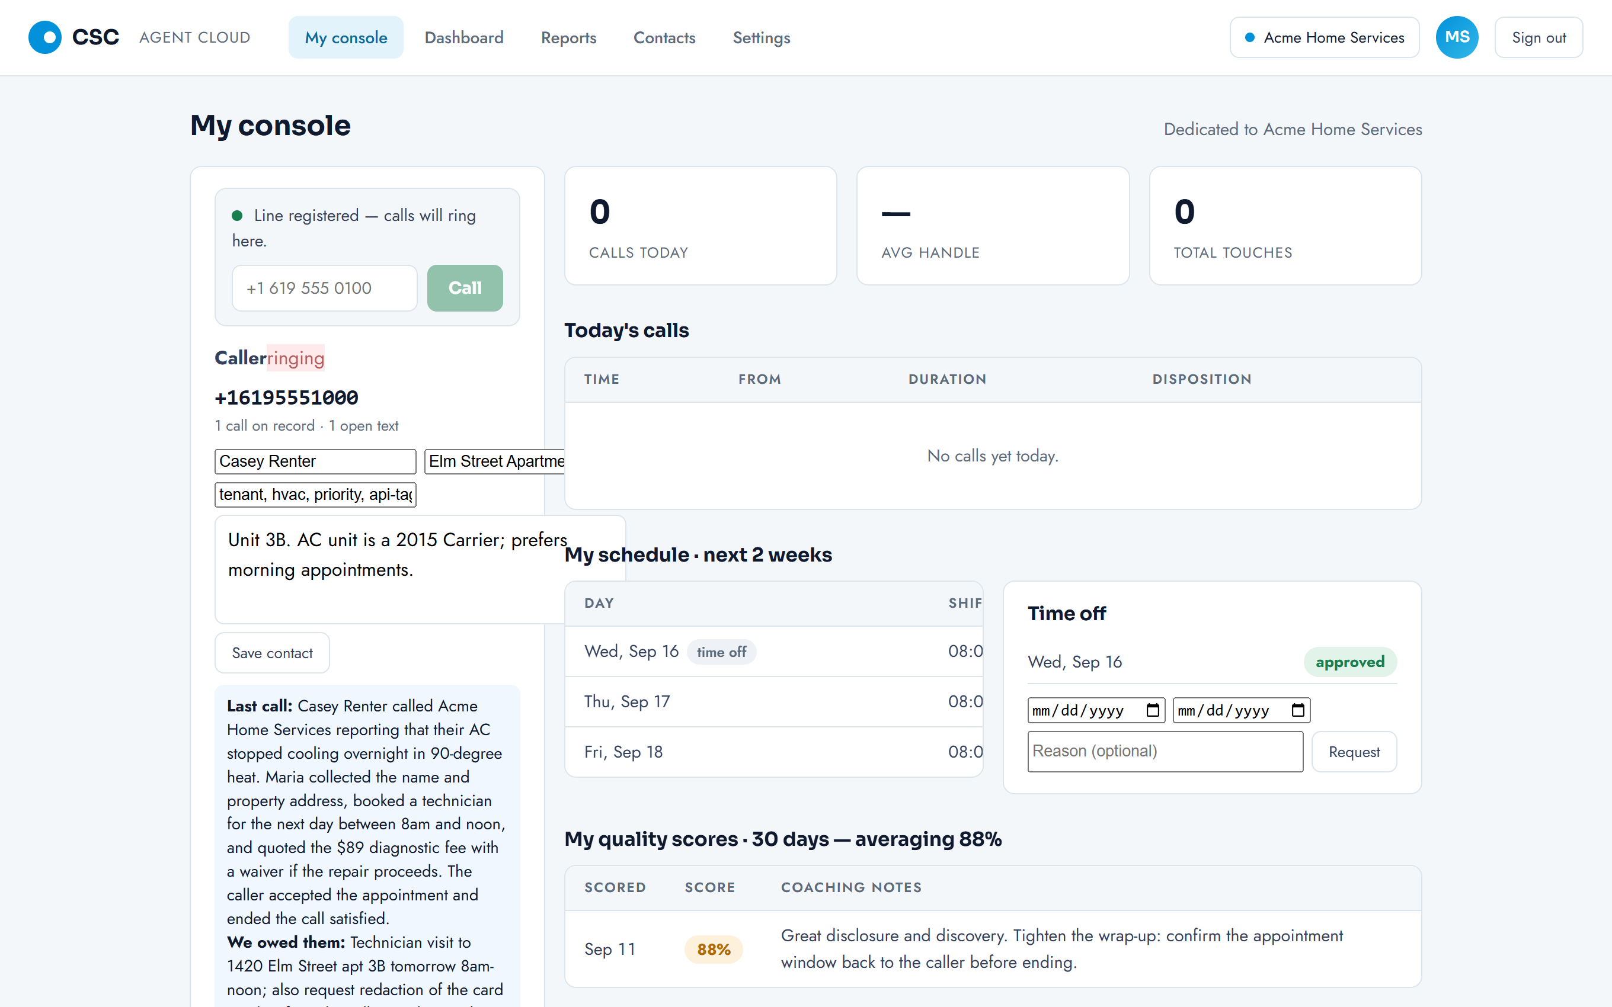Click the 'time off' badge on Sep 16

pos(721,652)
